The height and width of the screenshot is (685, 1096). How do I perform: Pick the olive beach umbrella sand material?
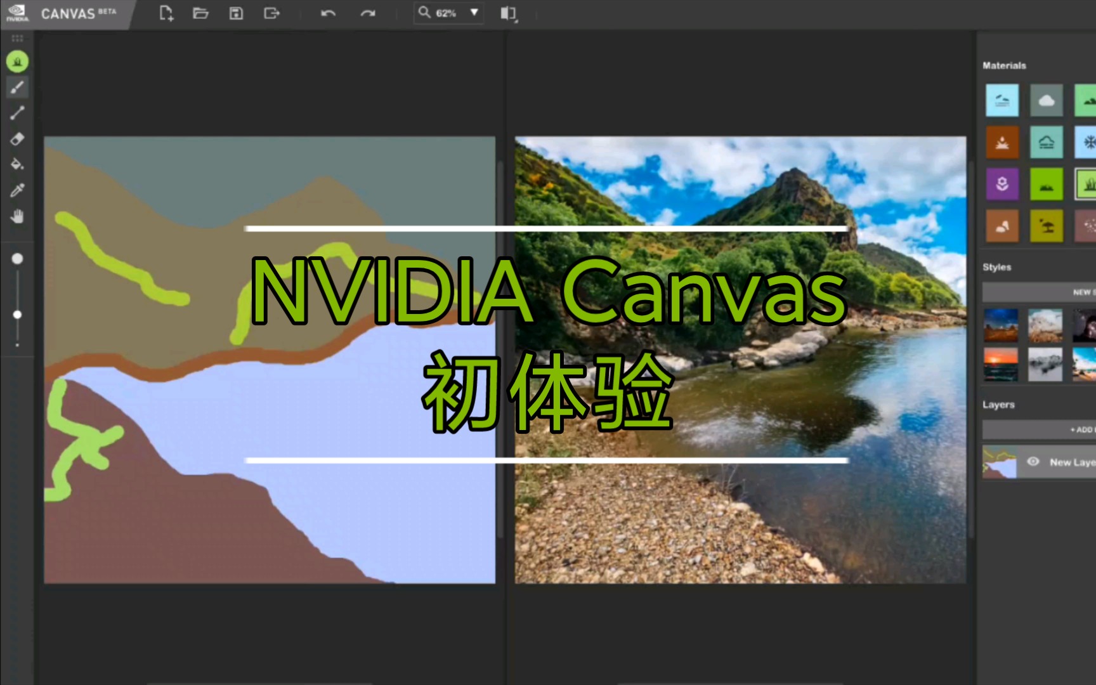click(x=1047, y=226)
